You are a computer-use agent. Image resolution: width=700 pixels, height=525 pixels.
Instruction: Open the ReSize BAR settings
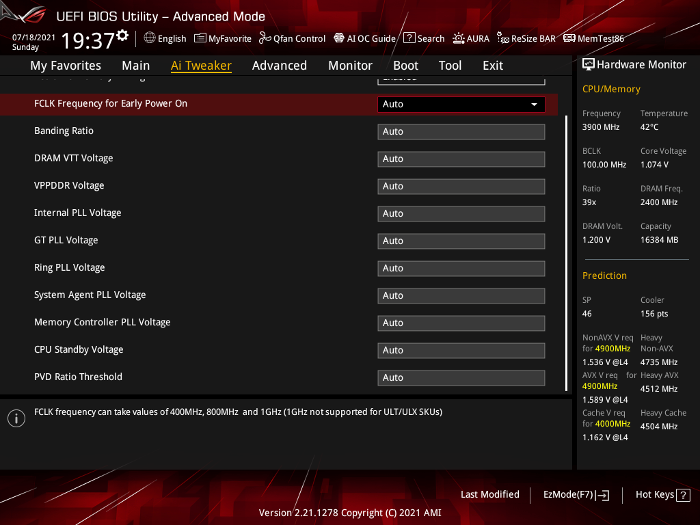click(x=526, y=38)
